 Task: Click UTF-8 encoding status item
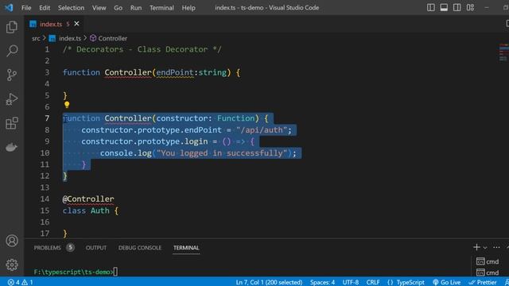351,282
